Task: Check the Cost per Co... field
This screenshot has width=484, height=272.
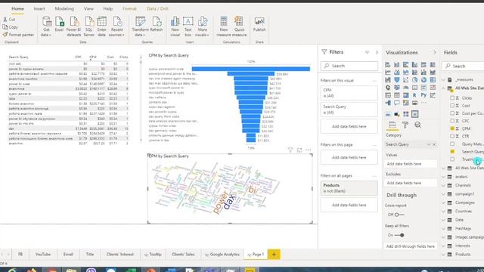Action: pyautogui.click(x=452, y=113)
